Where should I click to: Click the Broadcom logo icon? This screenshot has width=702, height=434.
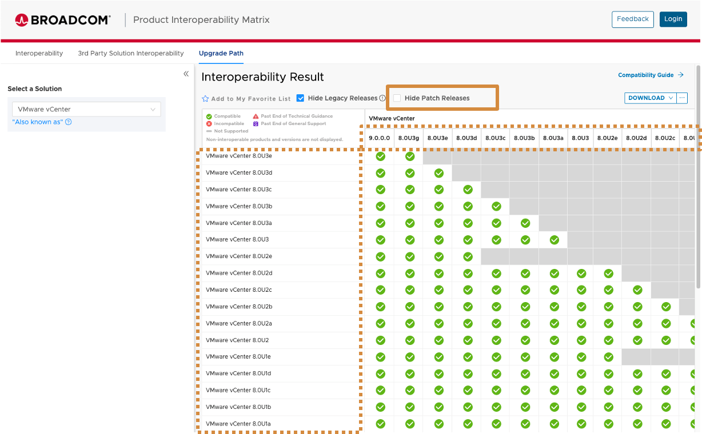click(22, 19)
